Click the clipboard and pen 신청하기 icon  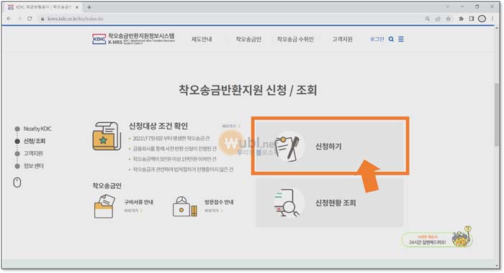click(288, 147)
